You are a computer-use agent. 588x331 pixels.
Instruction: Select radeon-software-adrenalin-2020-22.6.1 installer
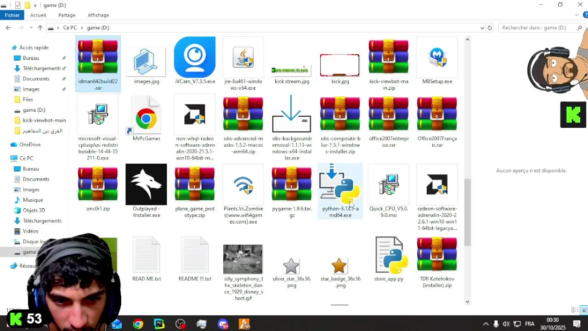(x=437, y=198)
